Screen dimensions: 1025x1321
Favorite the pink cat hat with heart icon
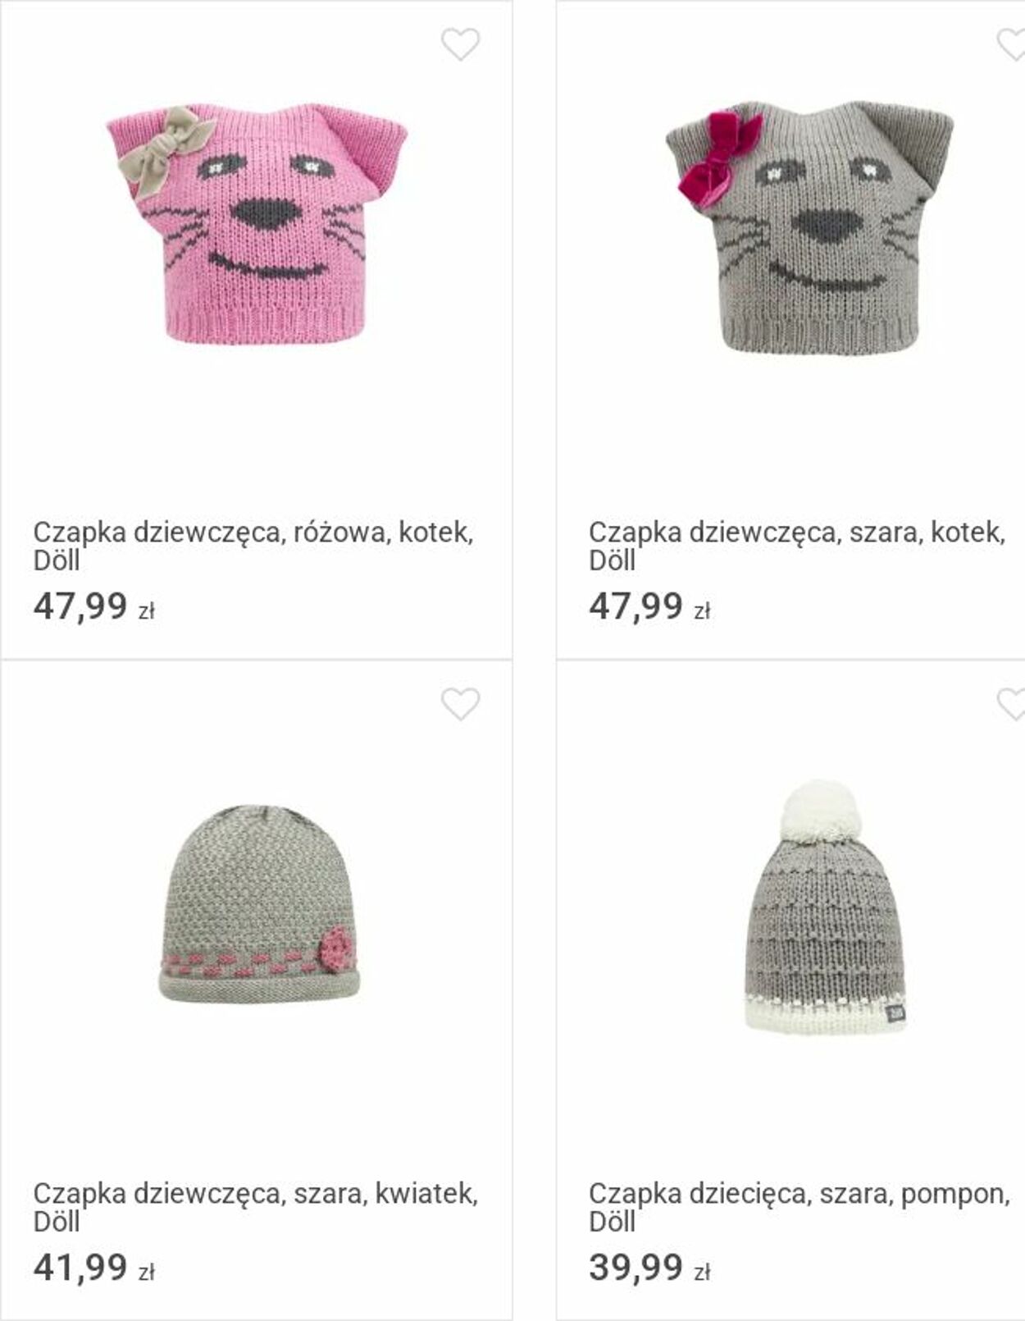[460, 44]
